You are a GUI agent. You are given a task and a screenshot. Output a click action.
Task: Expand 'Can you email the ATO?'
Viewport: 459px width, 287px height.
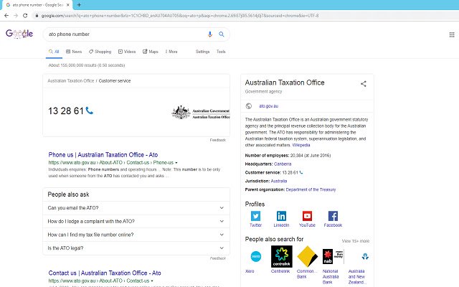coord(136,208)
